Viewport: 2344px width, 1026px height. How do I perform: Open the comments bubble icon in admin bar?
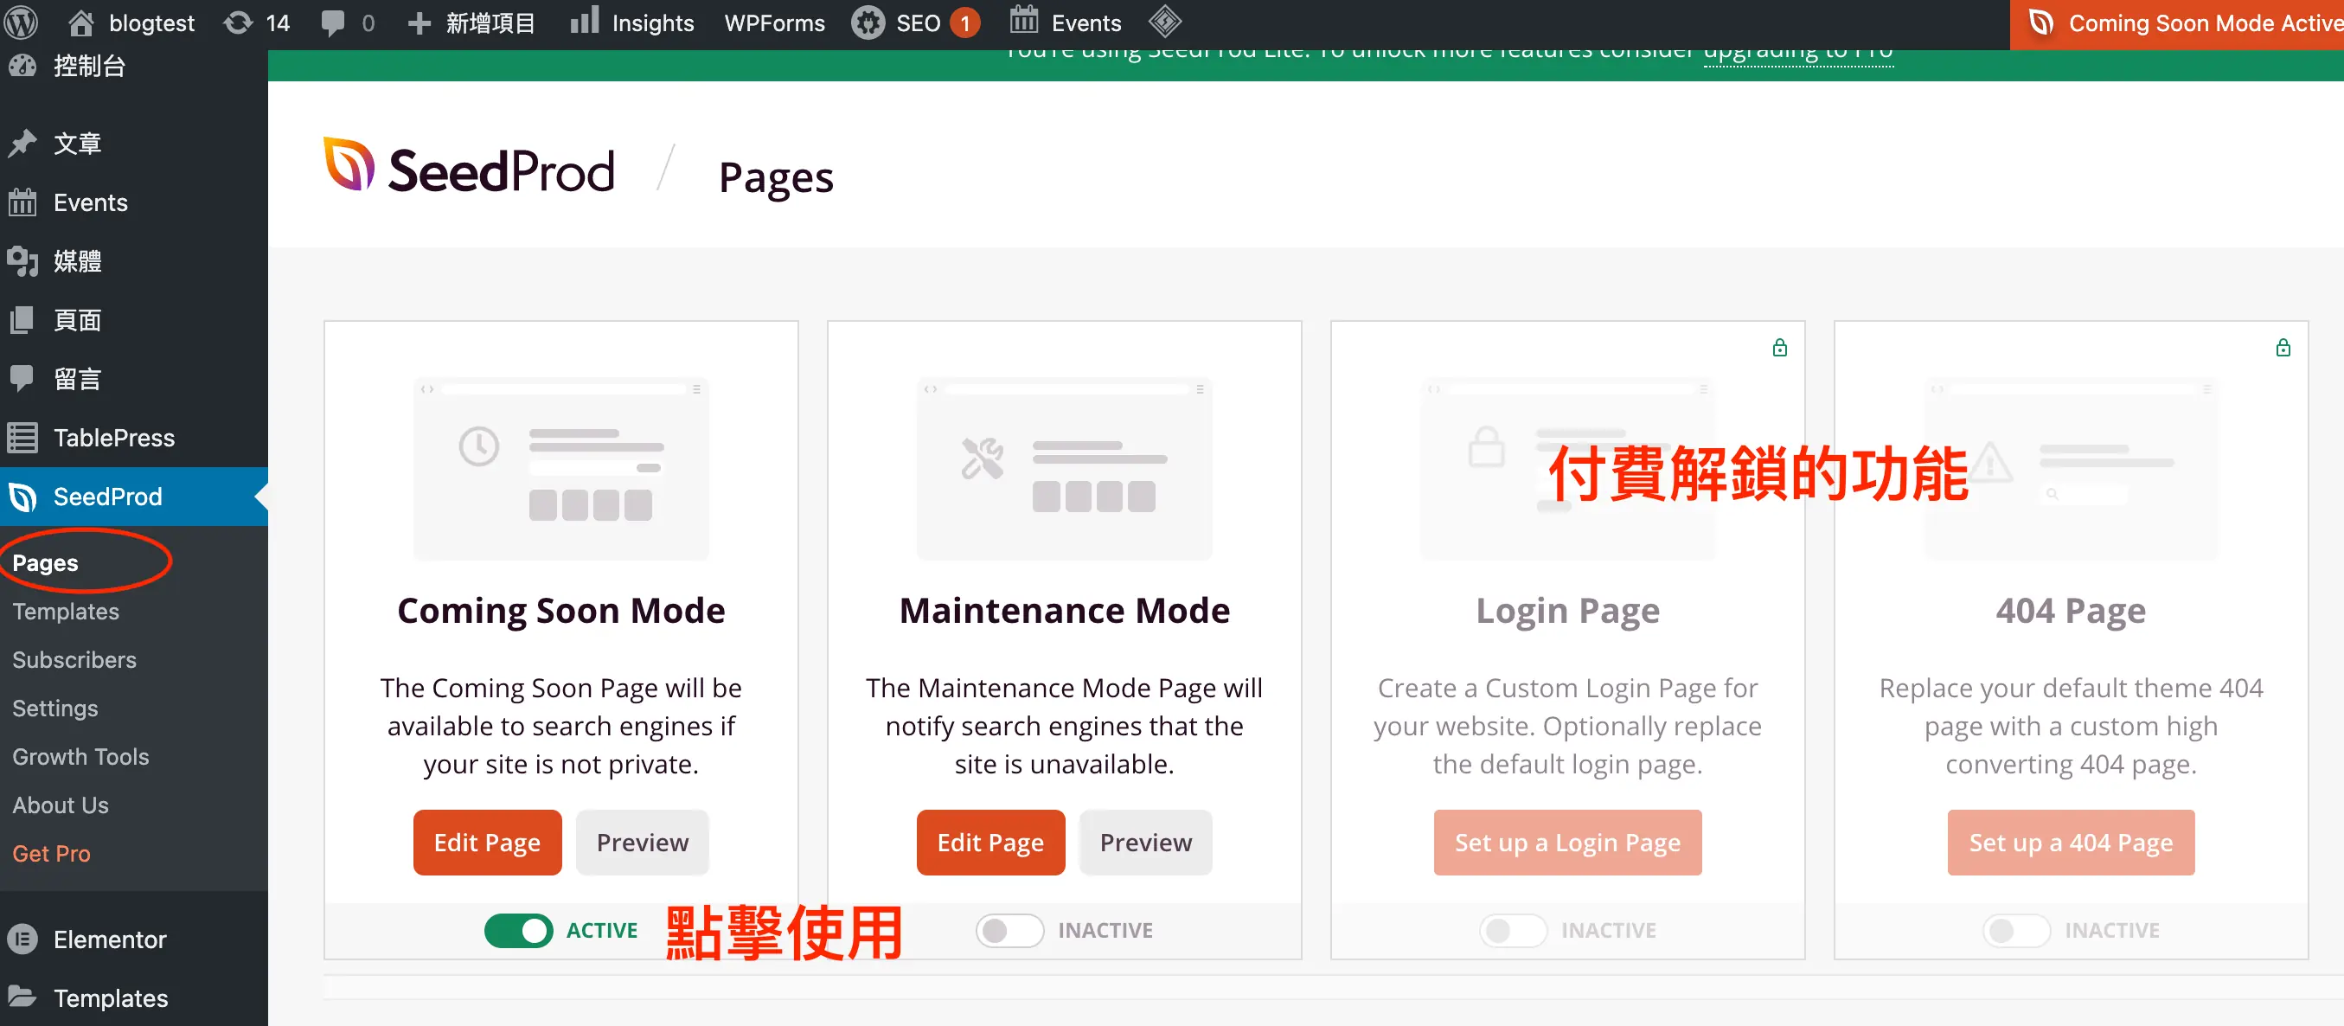tap(333, 23)
